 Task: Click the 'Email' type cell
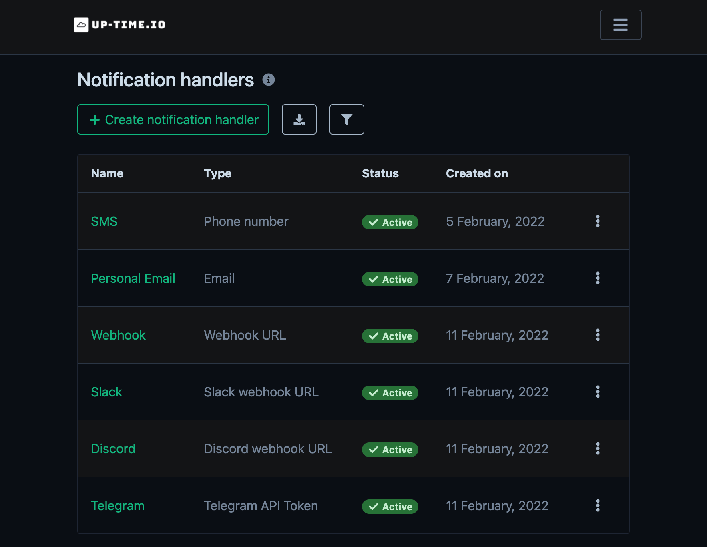[219, 278]
